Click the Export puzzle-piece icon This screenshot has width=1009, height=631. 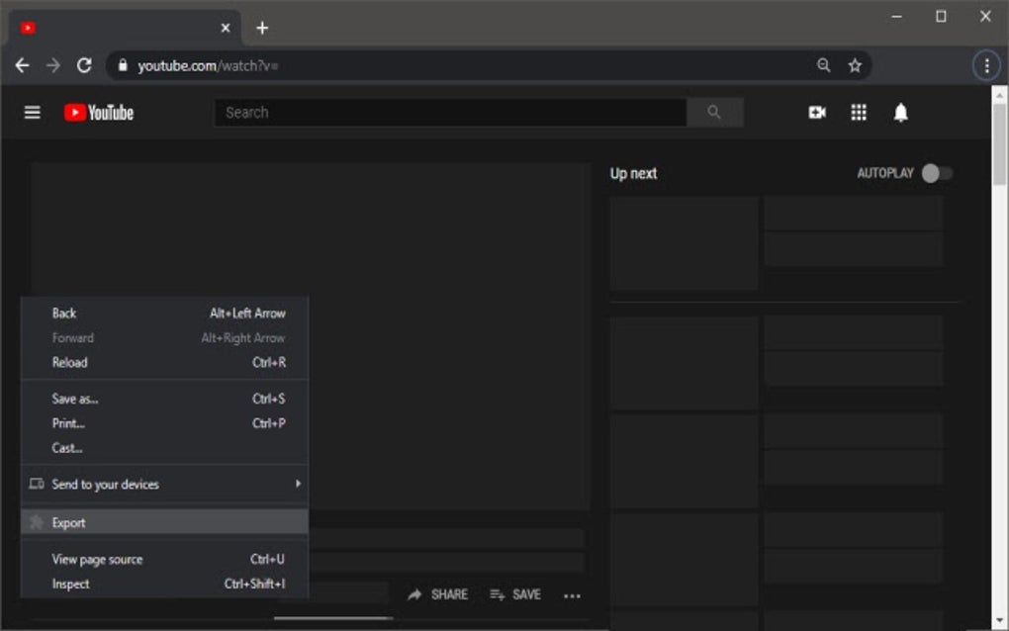click(x=37, y=522)
